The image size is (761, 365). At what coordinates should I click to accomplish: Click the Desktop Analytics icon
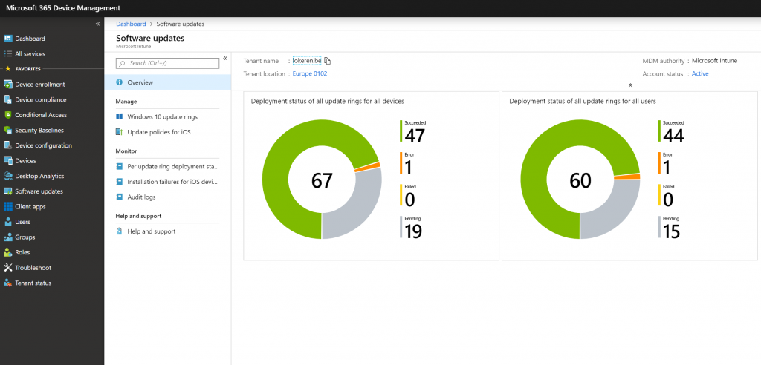[7, 176]
